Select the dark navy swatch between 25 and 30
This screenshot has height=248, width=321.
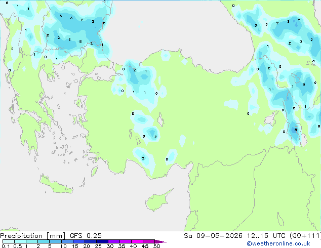pyautogui.click(x=102, y=241)
